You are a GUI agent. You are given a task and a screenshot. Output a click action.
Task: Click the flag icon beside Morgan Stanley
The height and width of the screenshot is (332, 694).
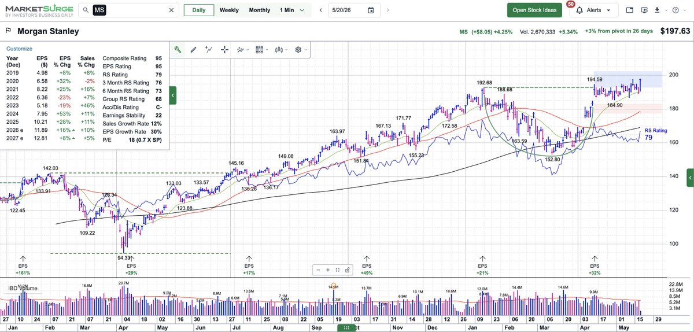click(x=9, y=31)
